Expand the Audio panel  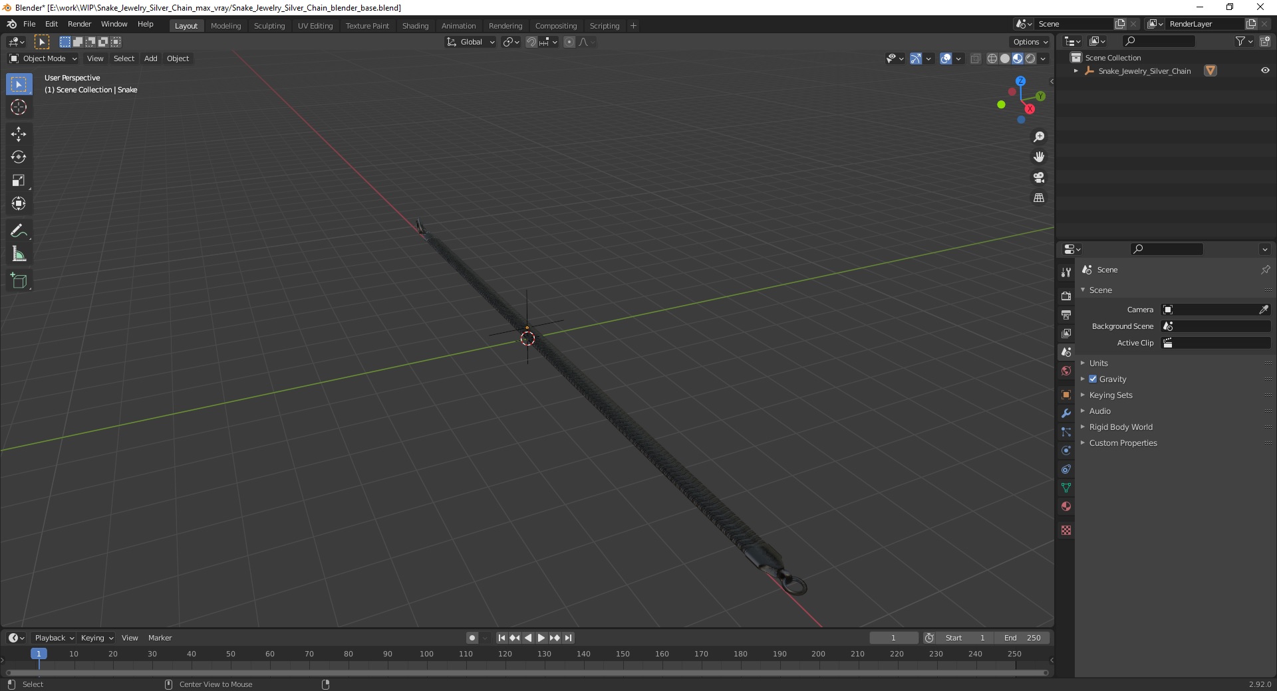(x=1099, y=411)
